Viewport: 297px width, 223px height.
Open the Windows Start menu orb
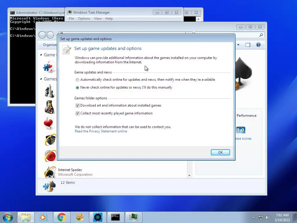(8, 217)
